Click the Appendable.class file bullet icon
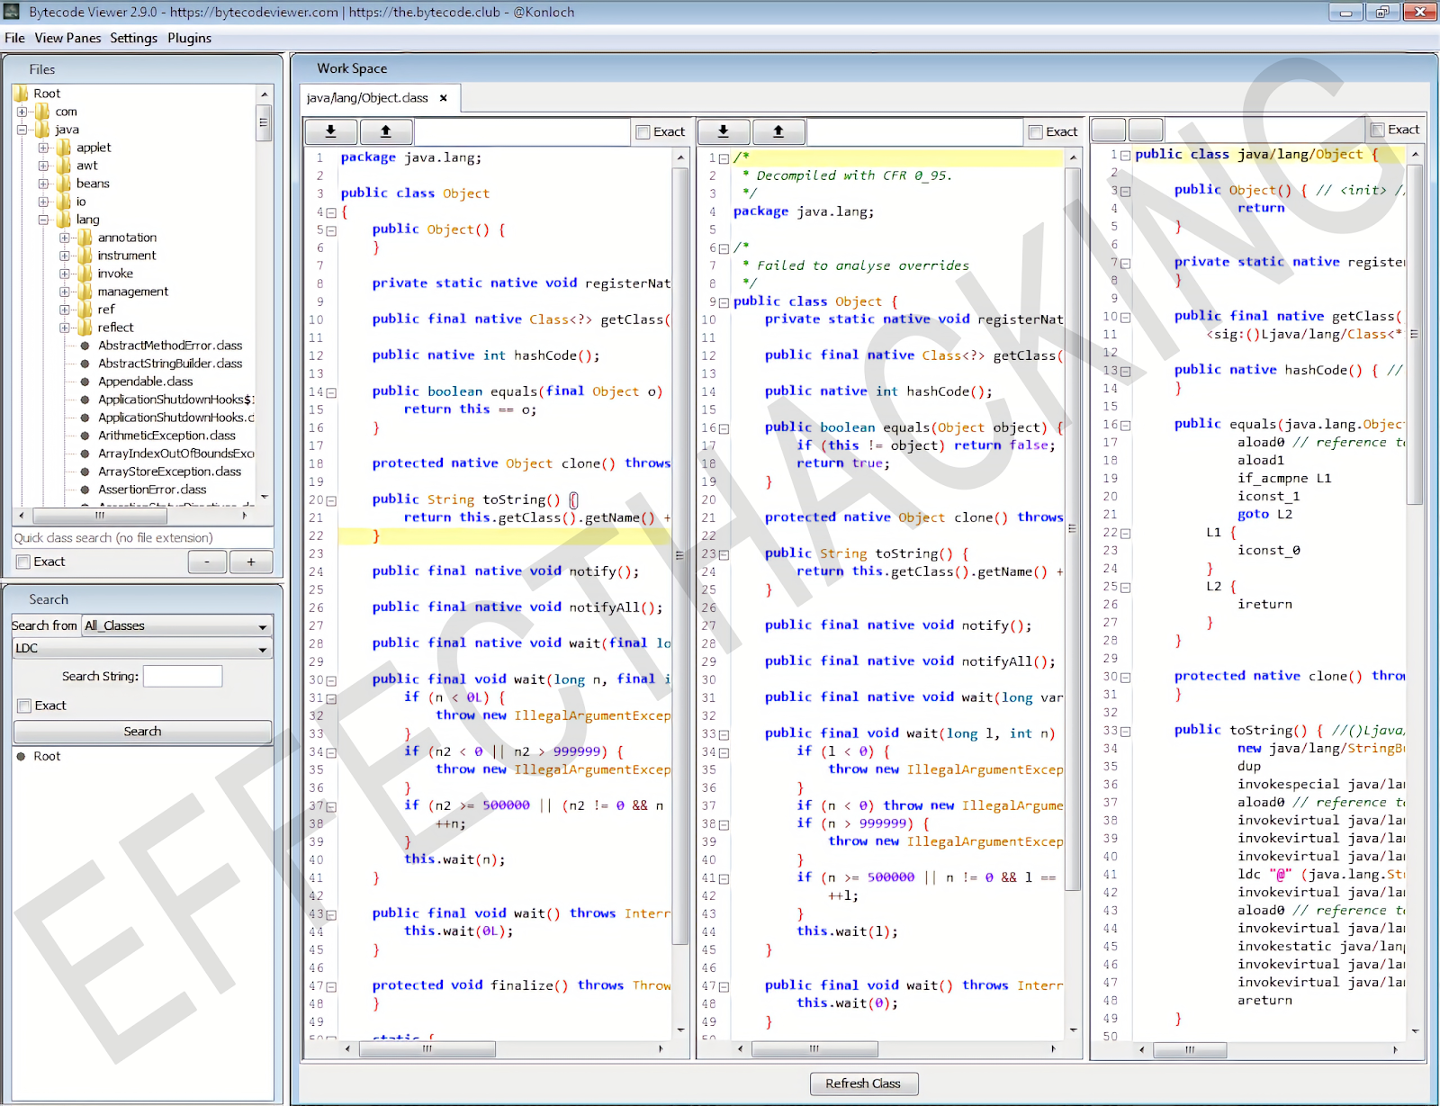Screen dimensions: 1440x1106 (x=85, y=382)
